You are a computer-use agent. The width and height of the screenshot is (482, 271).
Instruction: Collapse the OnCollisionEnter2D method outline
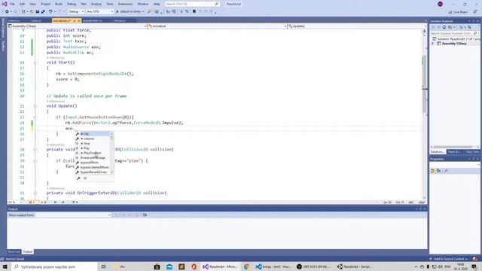[x=35, y=150]
